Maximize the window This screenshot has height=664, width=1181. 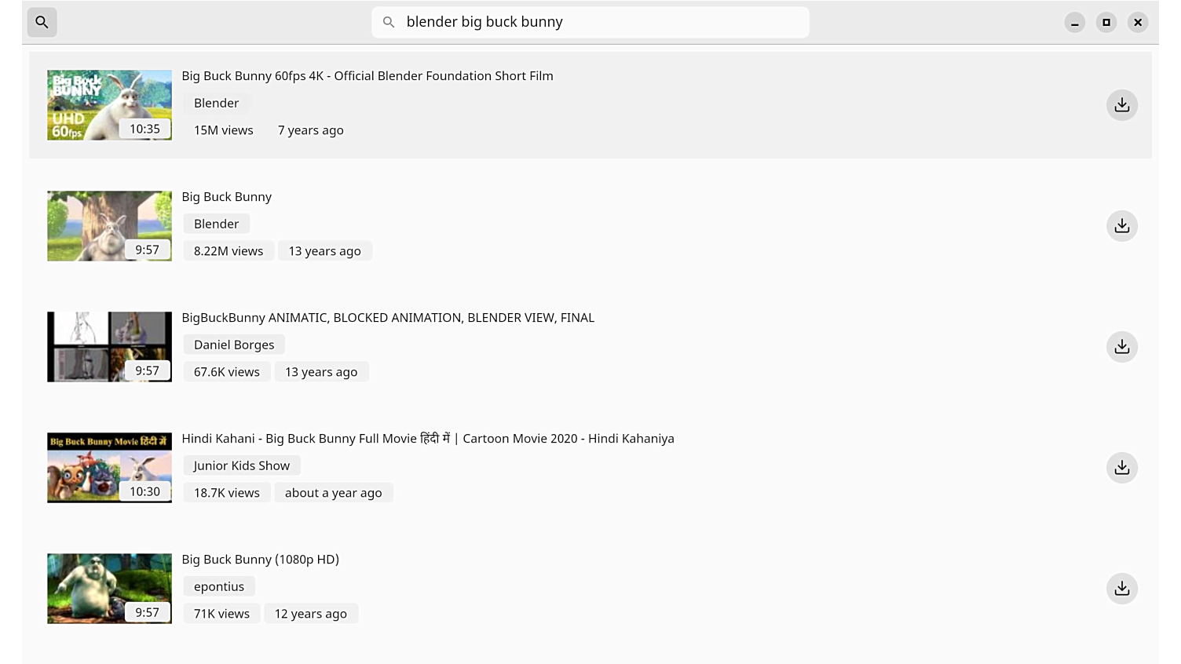[x=1106, y=22]
